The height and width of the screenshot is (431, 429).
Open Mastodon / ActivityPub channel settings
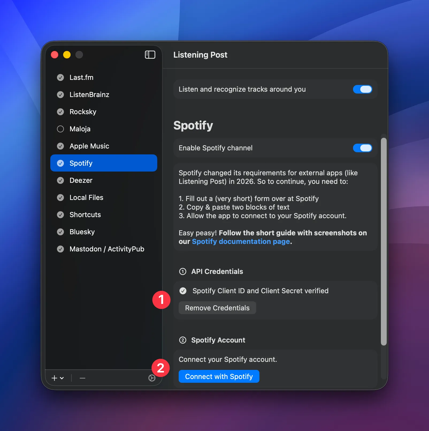pyautogui.click(x=107, y=249)
